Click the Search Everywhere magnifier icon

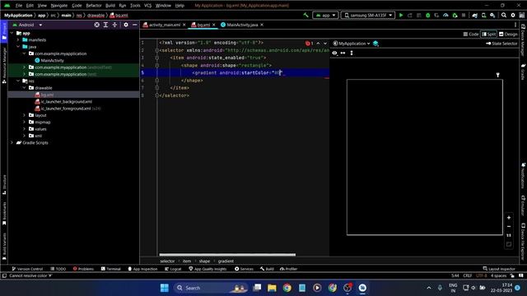tap(504, 15)
